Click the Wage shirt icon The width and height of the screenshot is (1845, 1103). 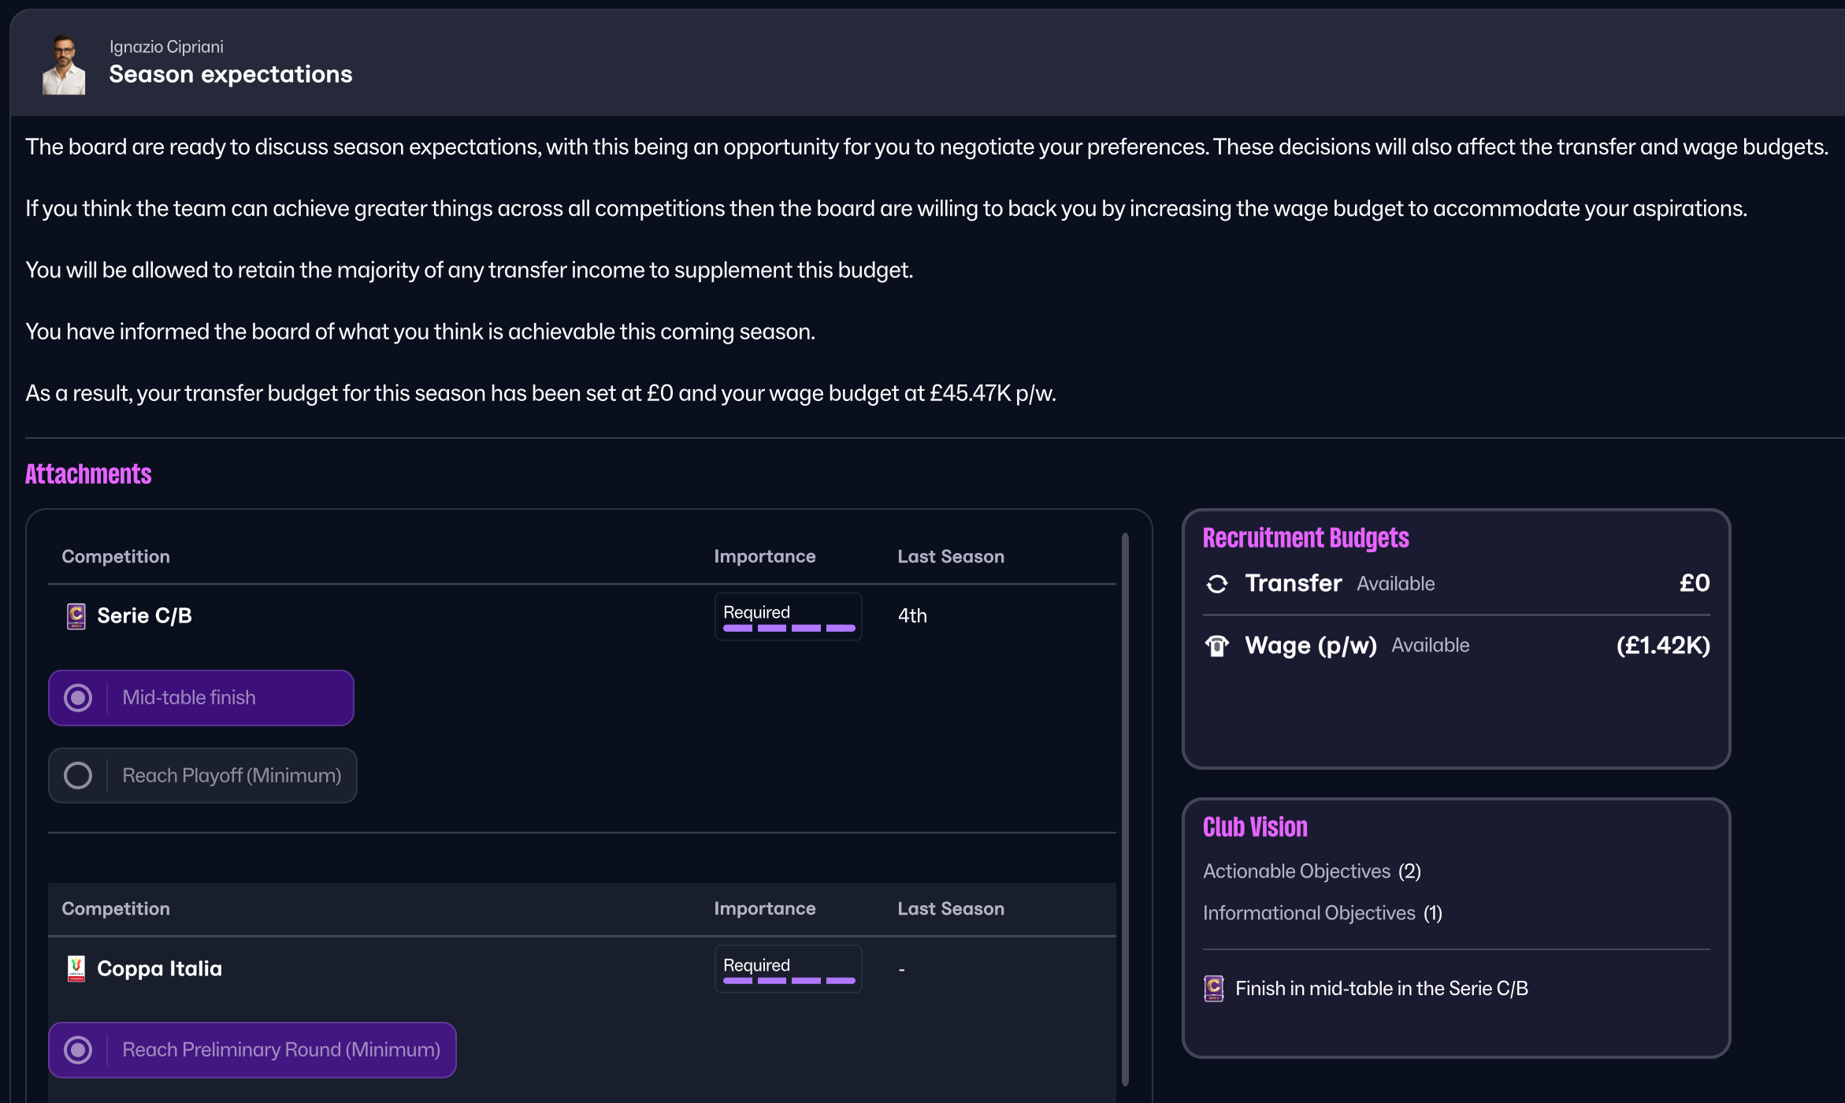coord(1217,646)
